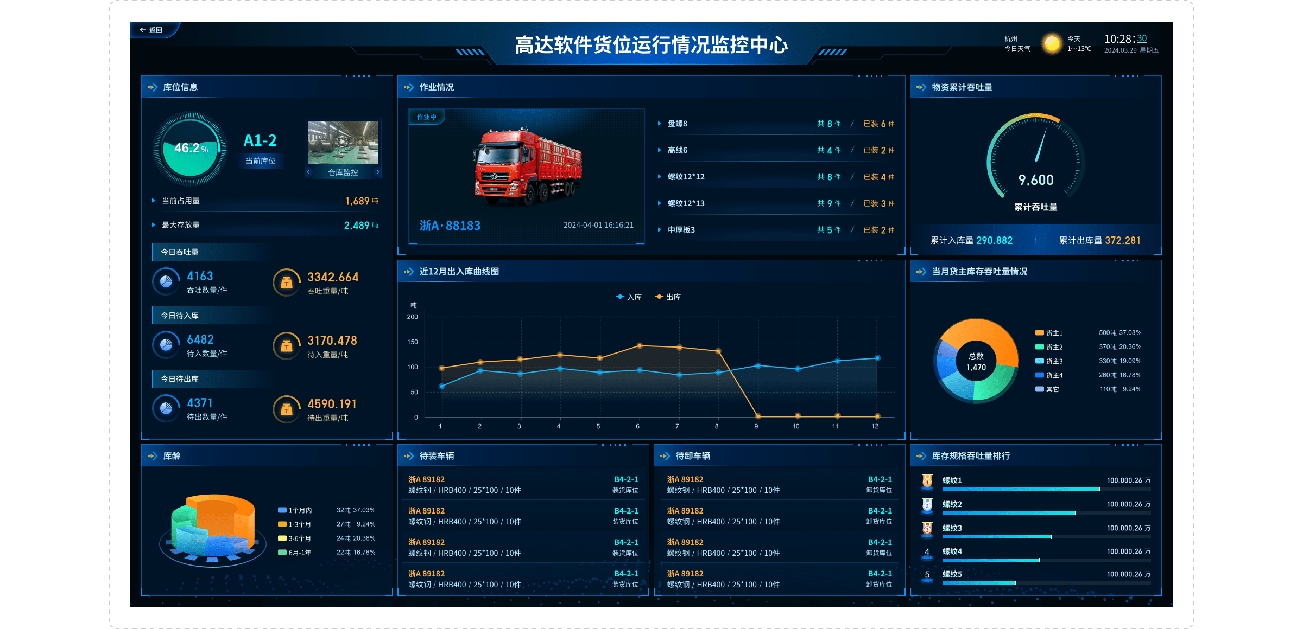The width and height of the screenshot is (1303, 629).
Task: Click the 螺纹2 ranking progress bar
Action: click(1009, 513)
